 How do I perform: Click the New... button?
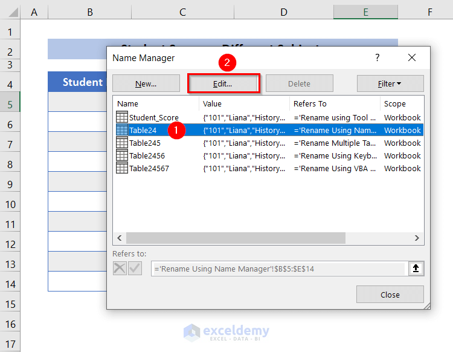pyautogui.click(x=146, y=83)
